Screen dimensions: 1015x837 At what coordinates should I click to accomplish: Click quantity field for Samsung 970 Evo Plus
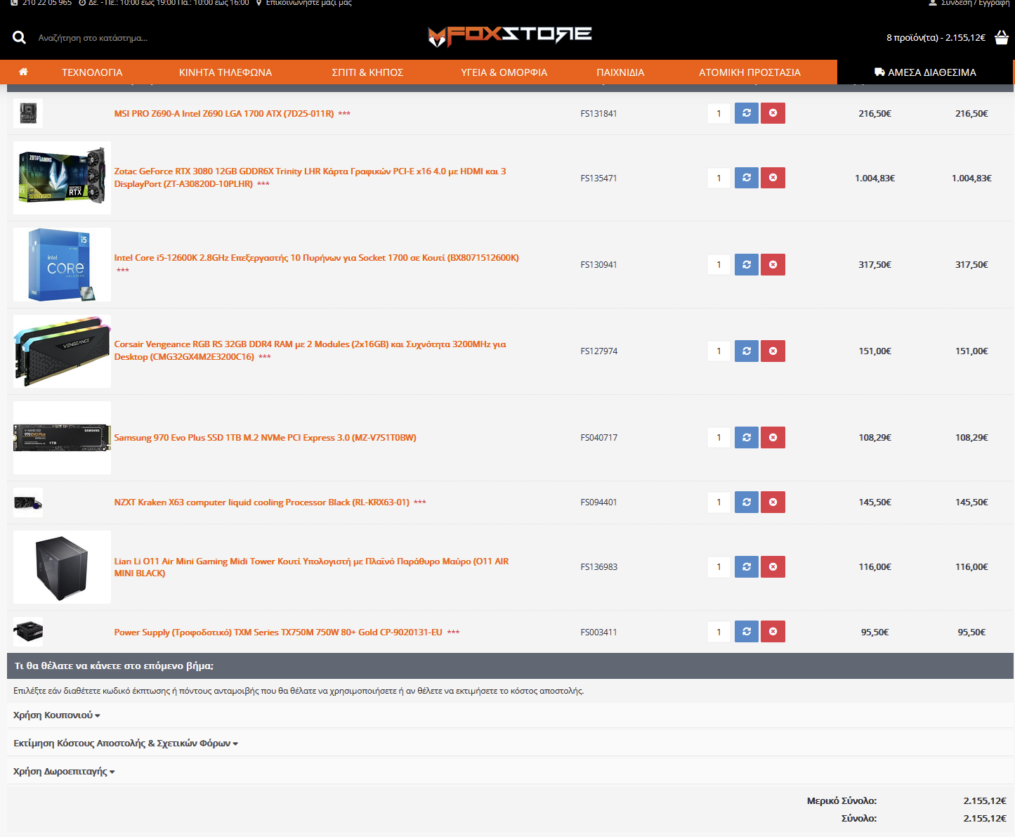(x=719, y=437)
